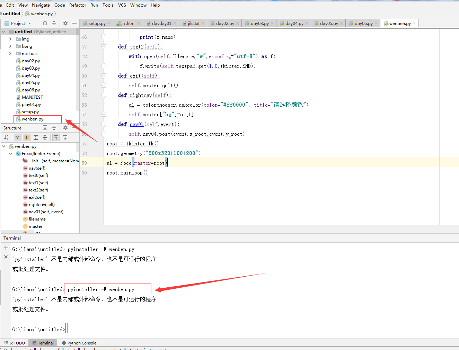Close the current terminal session
This screenshot has width=459, height=350.
6,257
